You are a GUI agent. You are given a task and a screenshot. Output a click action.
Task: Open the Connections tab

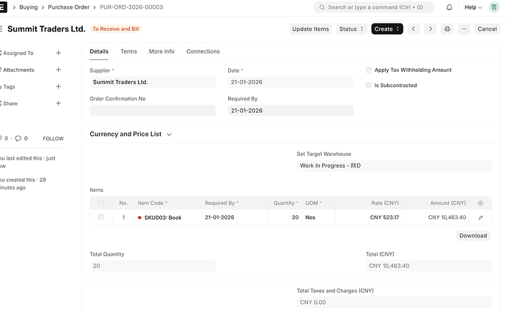(202, 52)
